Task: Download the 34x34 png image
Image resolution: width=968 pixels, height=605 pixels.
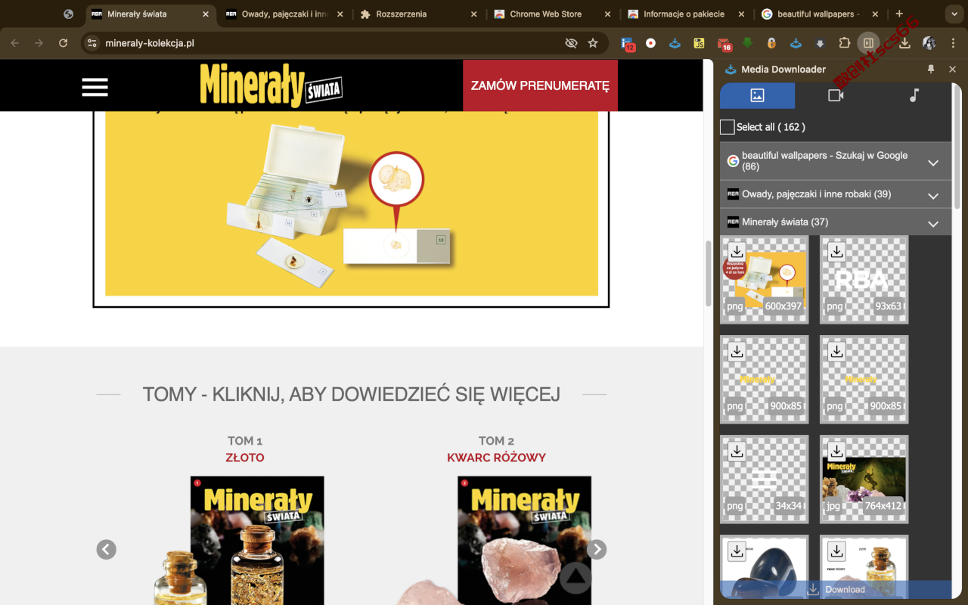Action: tap(737, 451)
